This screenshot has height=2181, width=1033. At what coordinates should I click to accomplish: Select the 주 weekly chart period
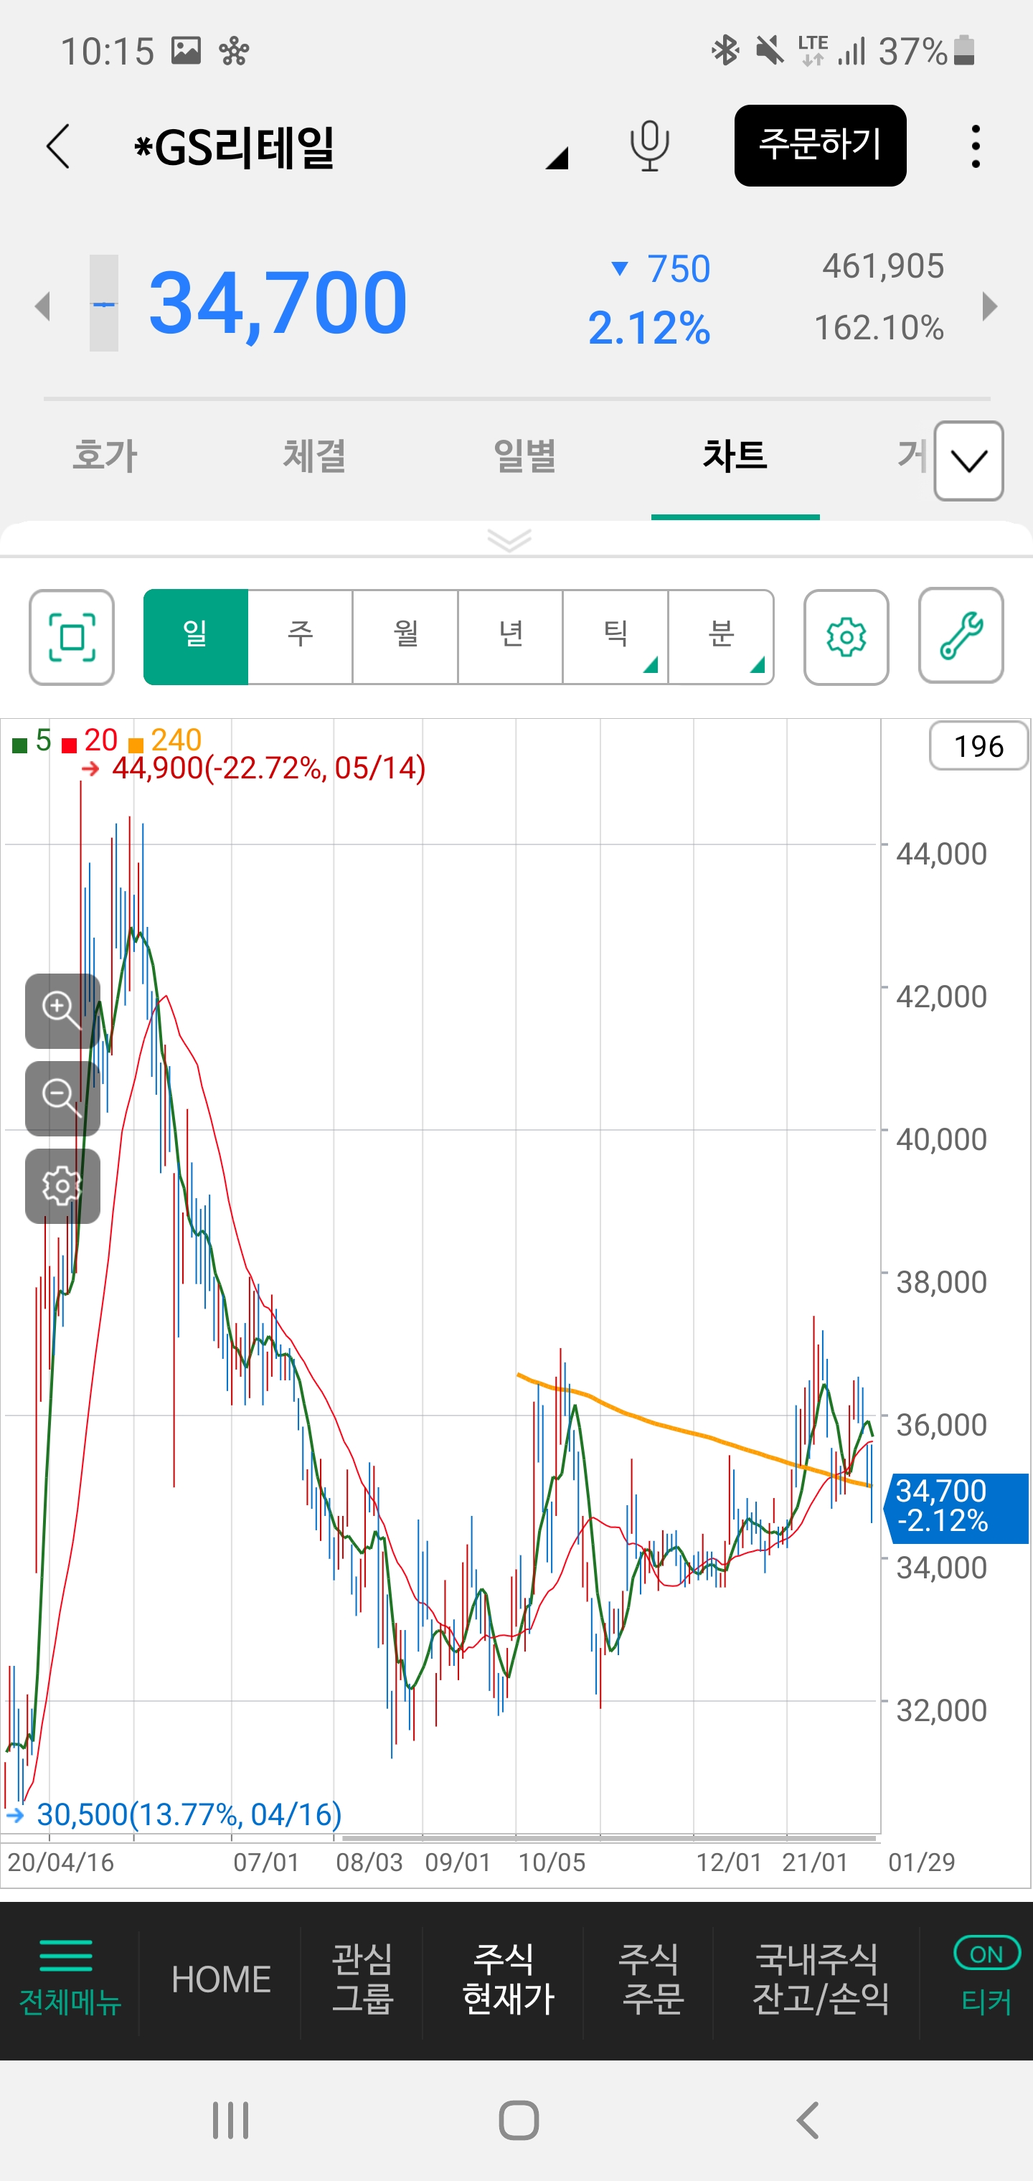[301, 636]
